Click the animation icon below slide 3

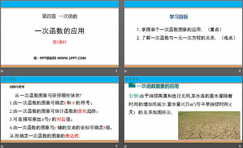(x=3, y=146)
